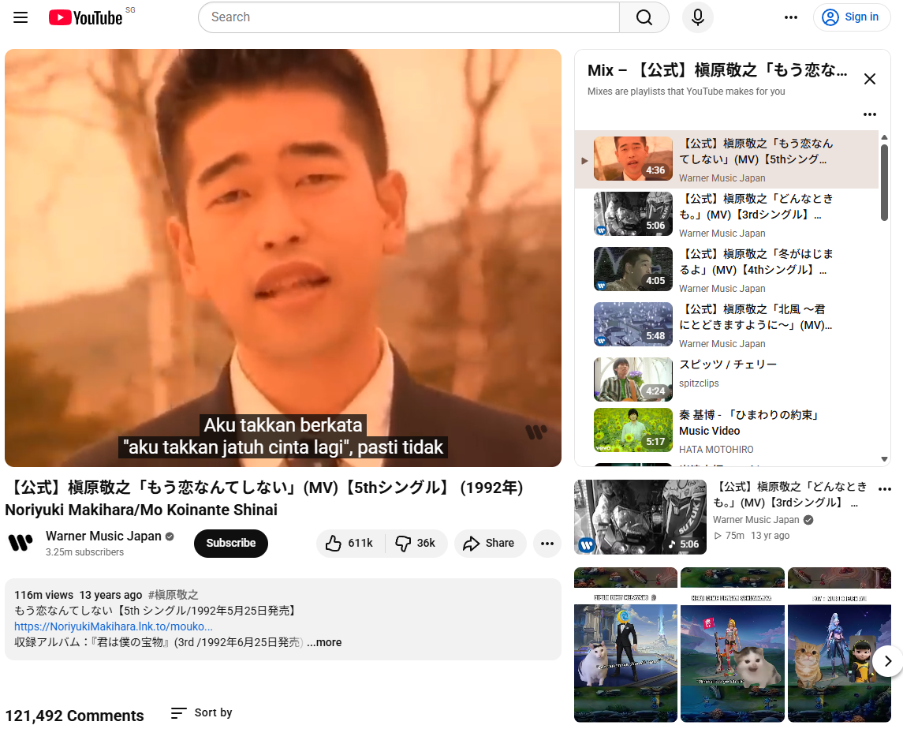Select currently playing 4:36 Mix item
903x729 pixels.
pos(727,159)
